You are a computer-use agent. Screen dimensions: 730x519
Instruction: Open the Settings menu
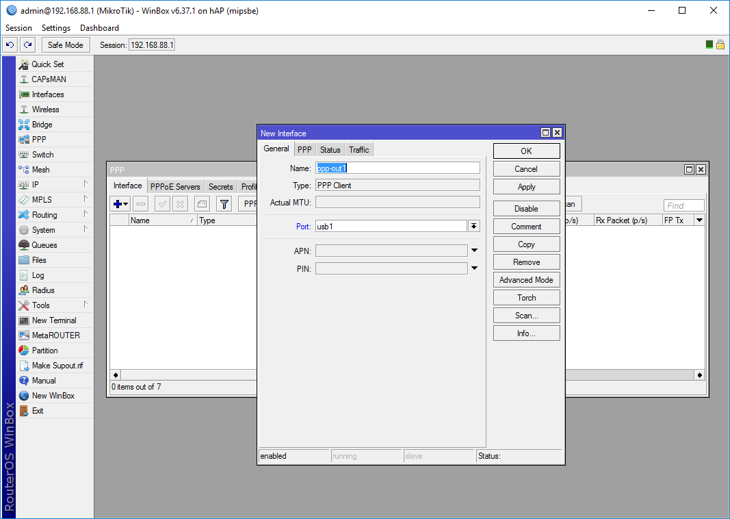point(56,28)
